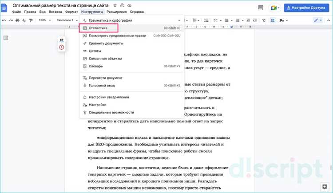Expand the checklist options arrow
The image size is (333, 193).
(x=221, y=20)
